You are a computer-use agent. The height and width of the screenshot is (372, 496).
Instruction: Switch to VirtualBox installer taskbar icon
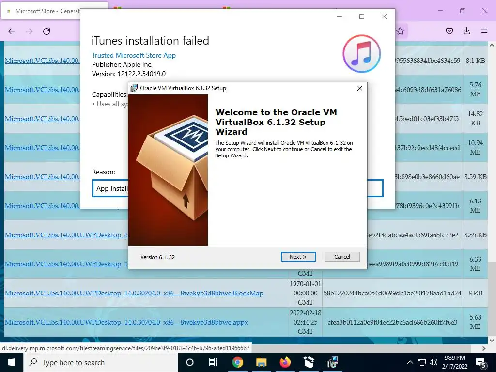332,362
